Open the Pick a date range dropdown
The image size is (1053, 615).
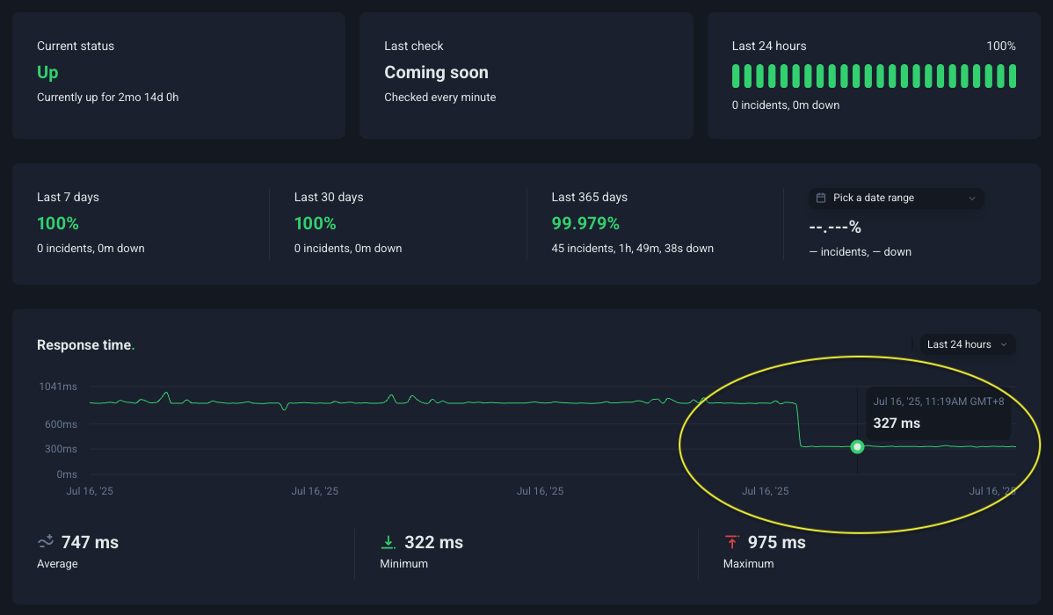[896, 199]
